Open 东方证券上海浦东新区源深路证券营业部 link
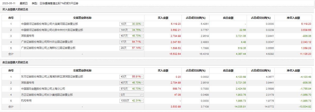The image size is (315, 112). coord(52,77)
